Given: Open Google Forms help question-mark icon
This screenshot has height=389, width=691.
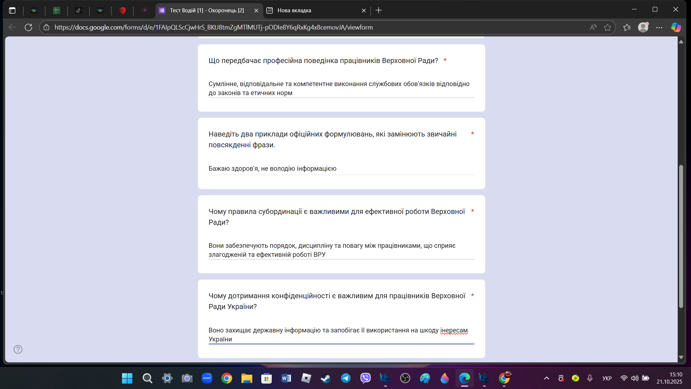Looking at the screenshot, I should click(x=18, y=349).
